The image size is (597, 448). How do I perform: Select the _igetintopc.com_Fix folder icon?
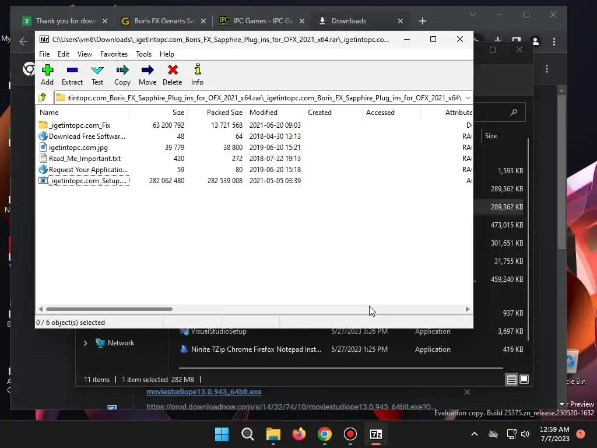[x=43, y=125]
